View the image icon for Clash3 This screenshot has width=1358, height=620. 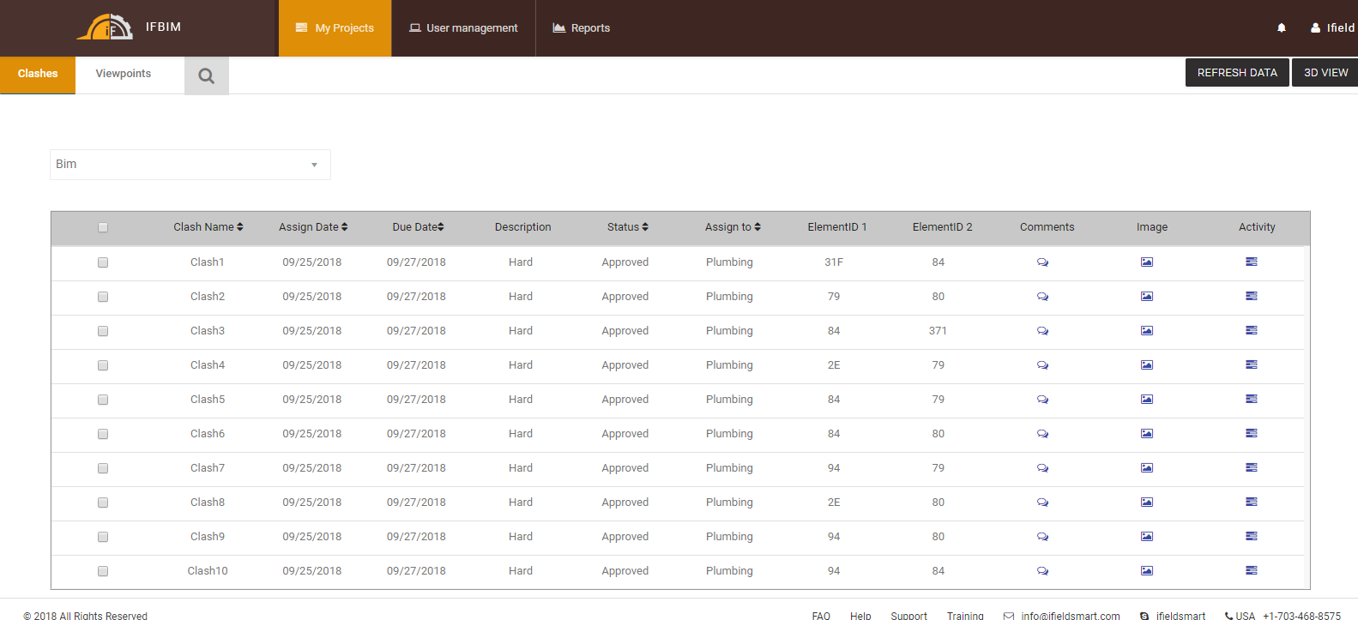pos(1147,331)
